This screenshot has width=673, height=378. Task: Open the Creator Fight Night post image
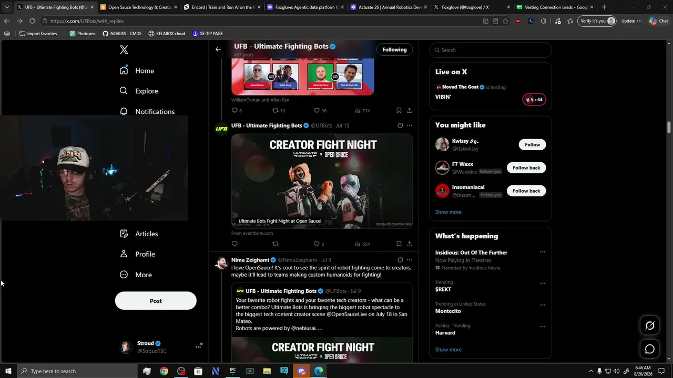click(x=322, y=181)
